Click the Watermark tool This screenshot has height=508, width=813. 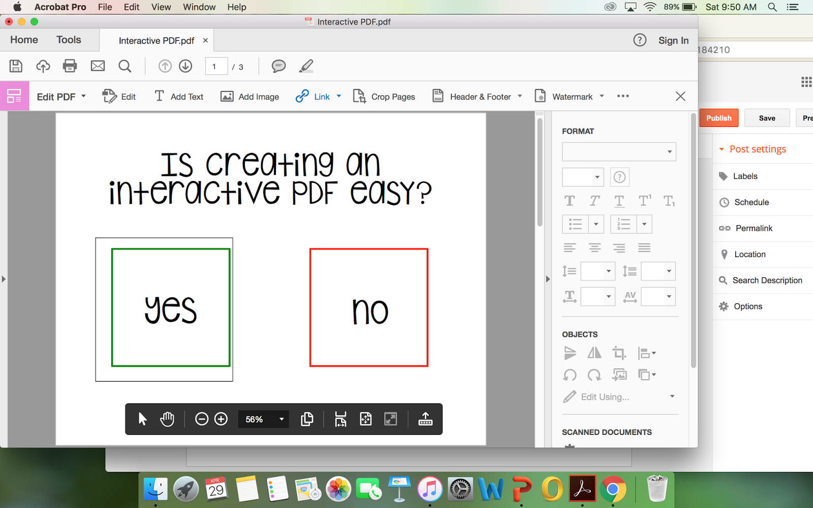569,96
